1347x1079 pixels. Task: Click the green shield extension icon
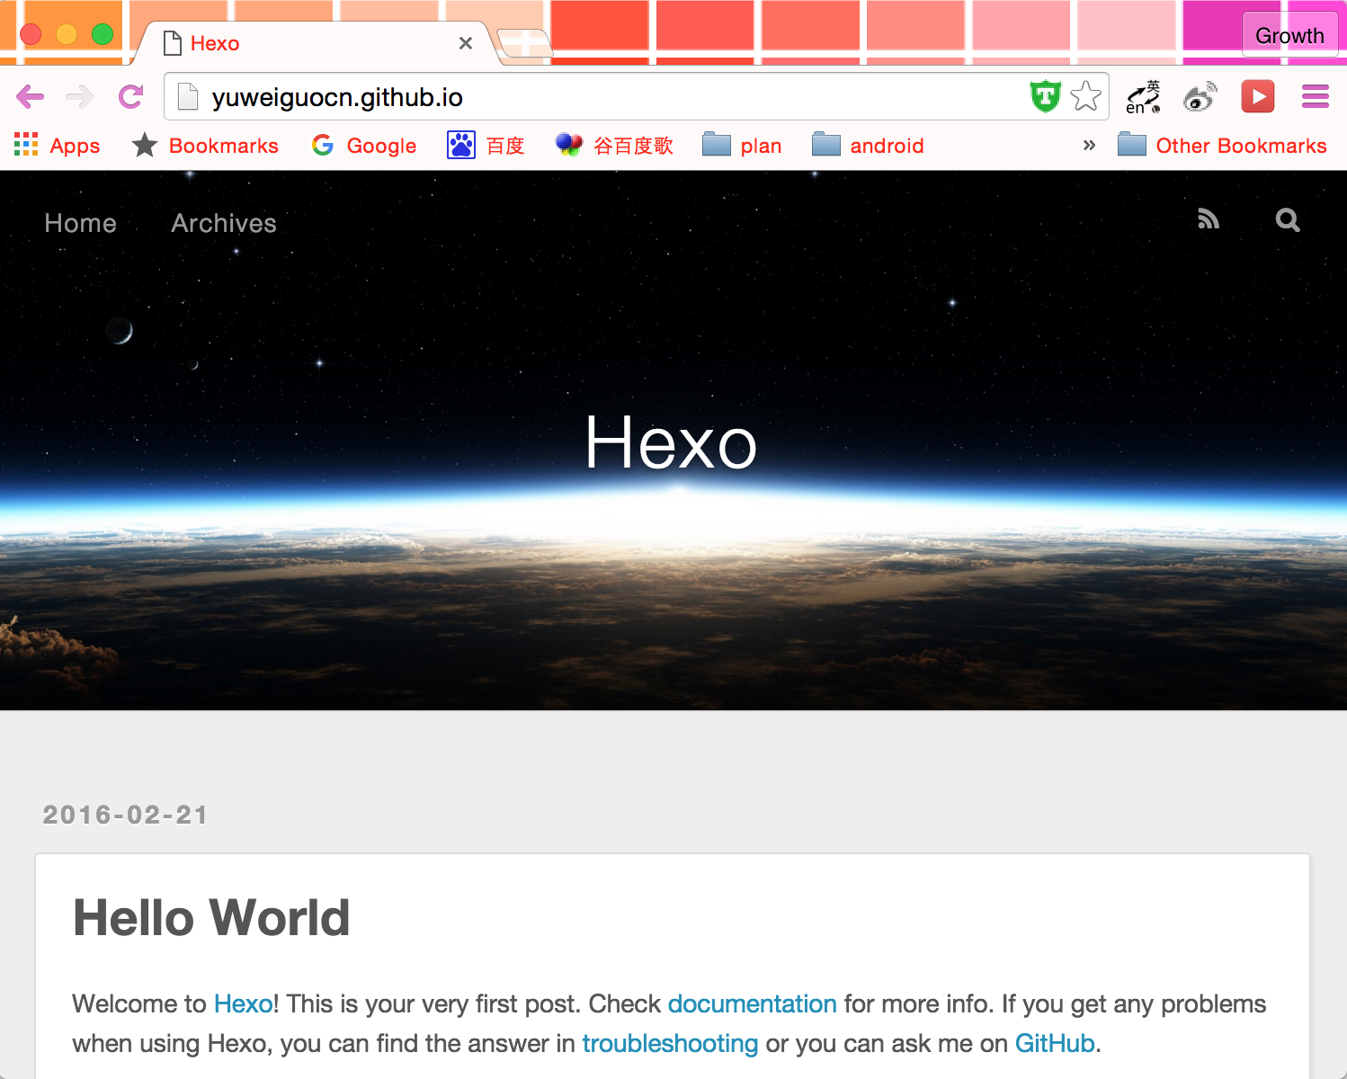click(1045, 96)
